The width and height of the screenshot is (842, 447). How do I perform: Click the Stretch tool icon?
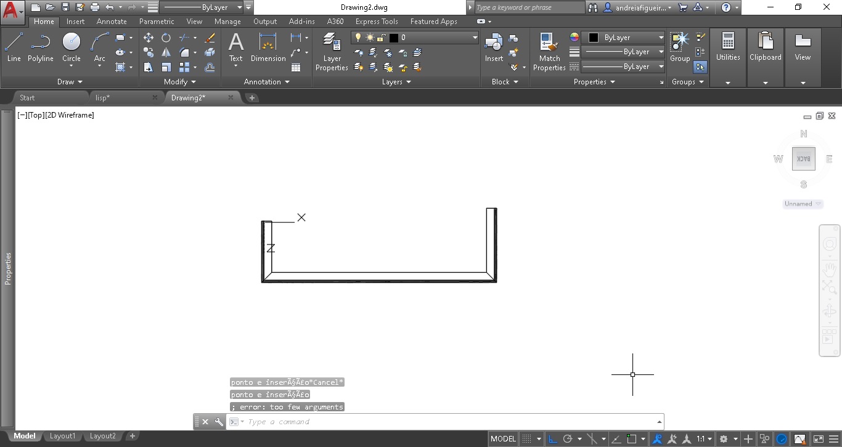pos(149,67)
